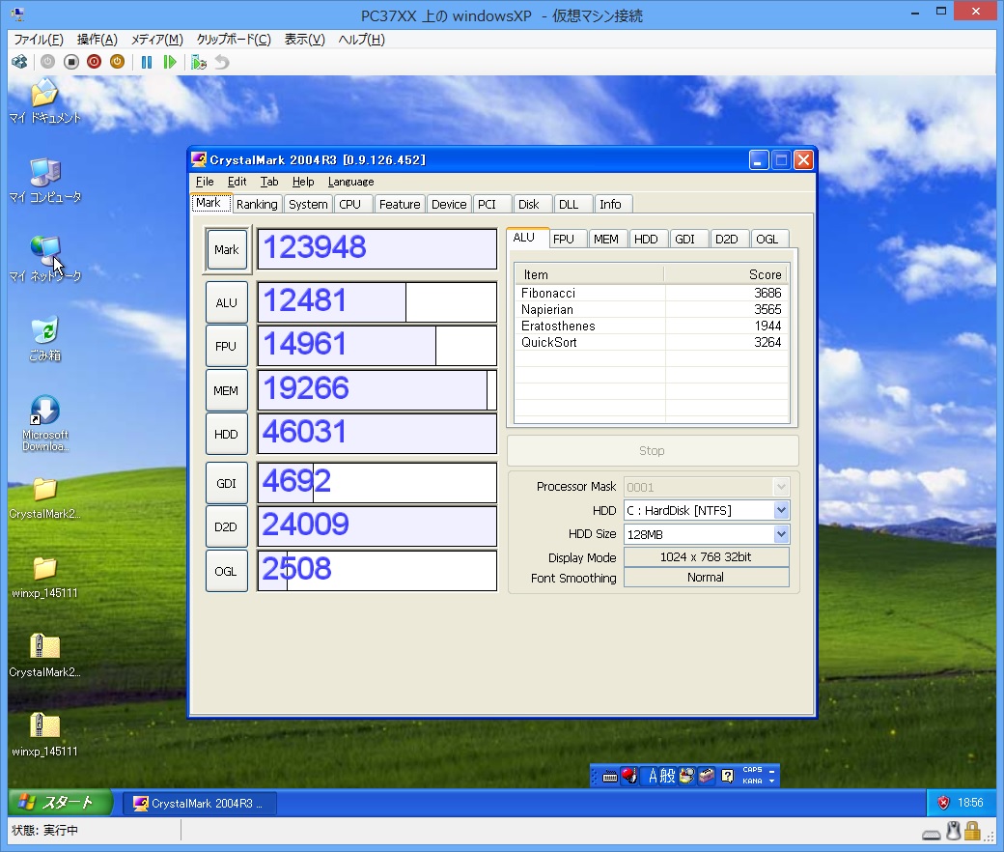The image size is (1004, 852).
Task: Expand the HDD drive dropdown
Action: pos(781,510)
